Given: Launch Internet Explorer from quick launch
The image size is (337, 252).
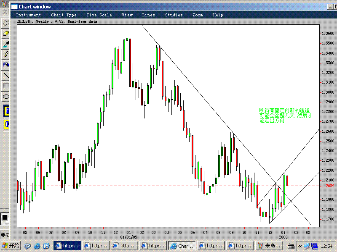Looking at the screenshot, I should pyautogui.click(x=37, y=246).
